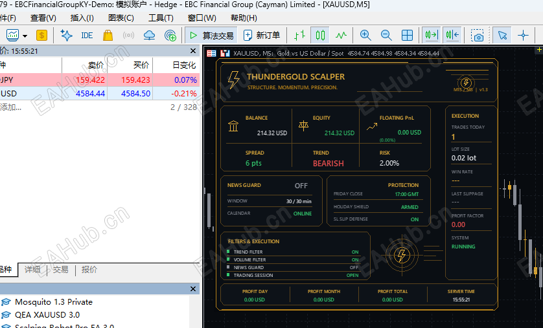Click NEWS GUARD OFF filter row

(293, 268)
